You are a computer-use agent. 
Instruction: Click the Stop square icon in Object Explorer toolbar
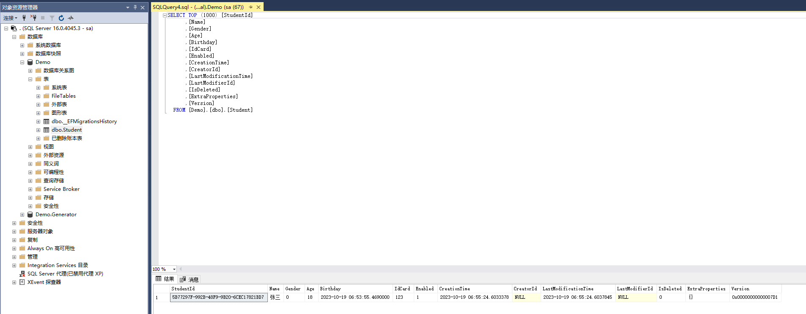coord(43,18)
